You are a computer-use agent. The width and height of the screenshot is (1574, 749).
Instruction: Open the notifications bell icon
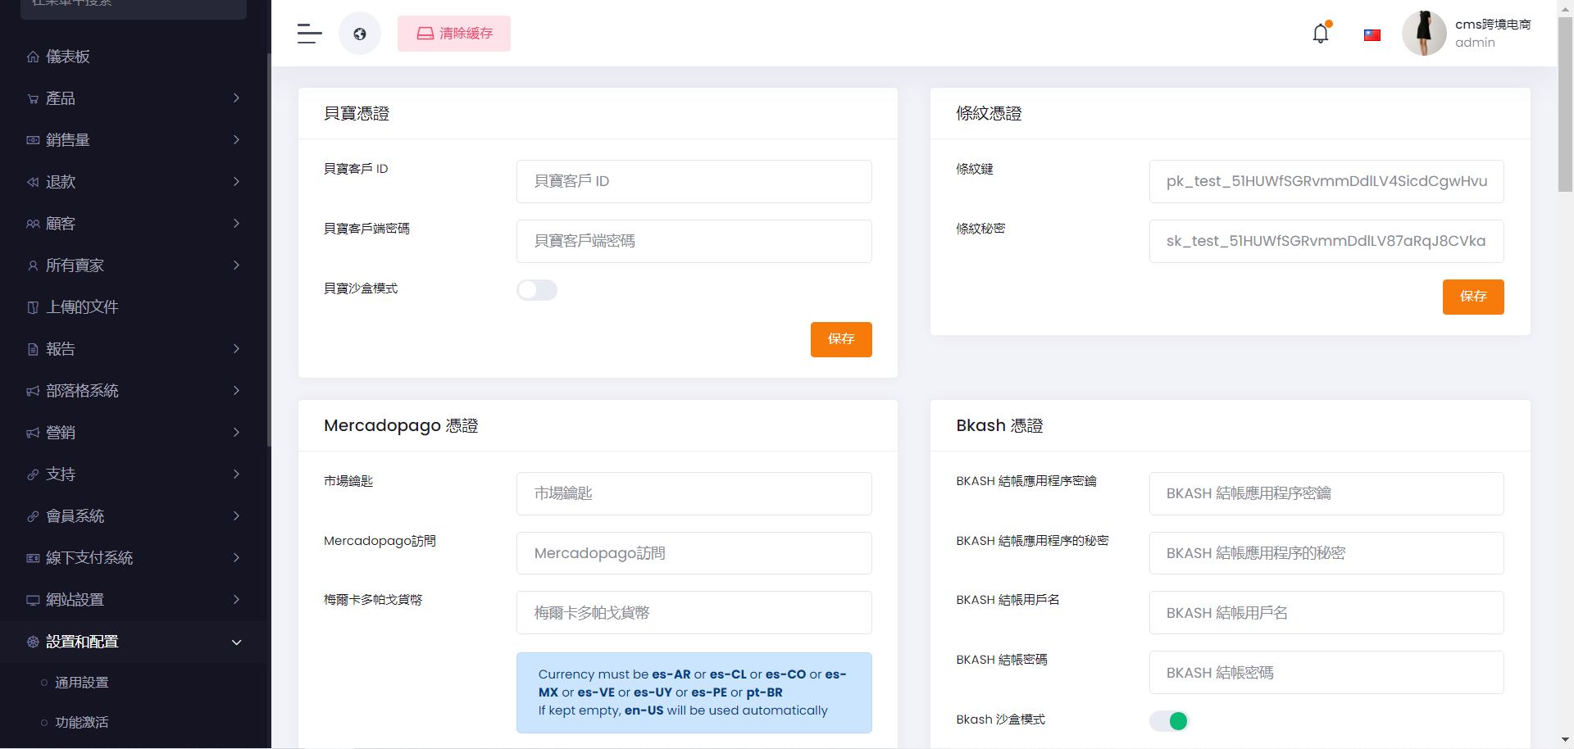[1321, 34]
